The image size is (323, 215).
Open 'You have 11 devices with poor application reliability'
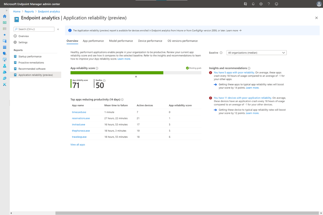pyautogui.click(x=242, y=98)
